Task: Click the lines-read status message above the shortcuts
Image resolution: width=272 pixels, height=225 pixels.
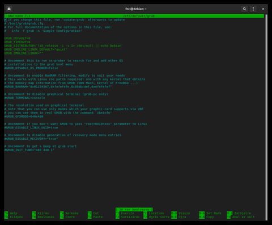Action: click(134, 210)
